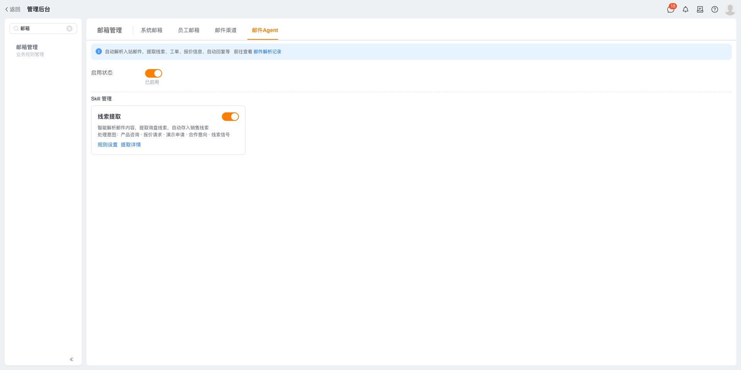Open the messages icon with 18 badge

coord(671,9)
